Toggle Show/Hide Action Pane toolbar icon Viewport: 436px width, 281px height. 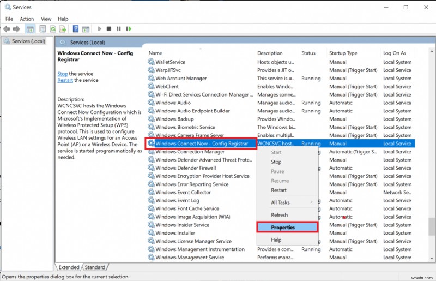86,29
